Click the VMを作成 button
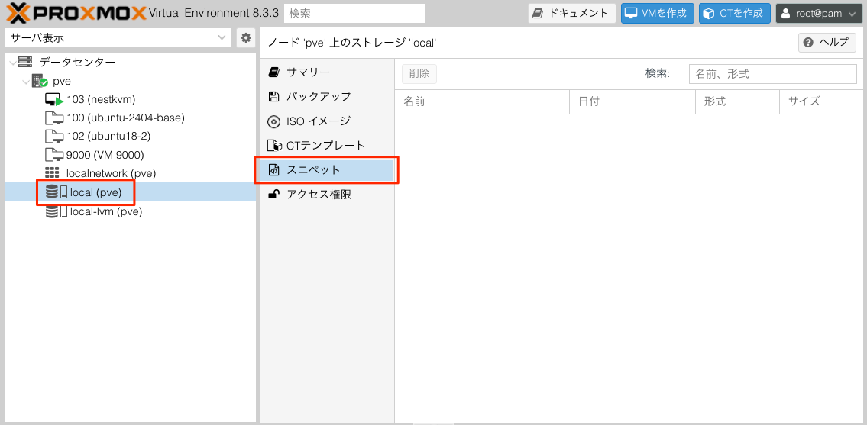This screenshot has height=425, width=867. click(x=658, y=13)
